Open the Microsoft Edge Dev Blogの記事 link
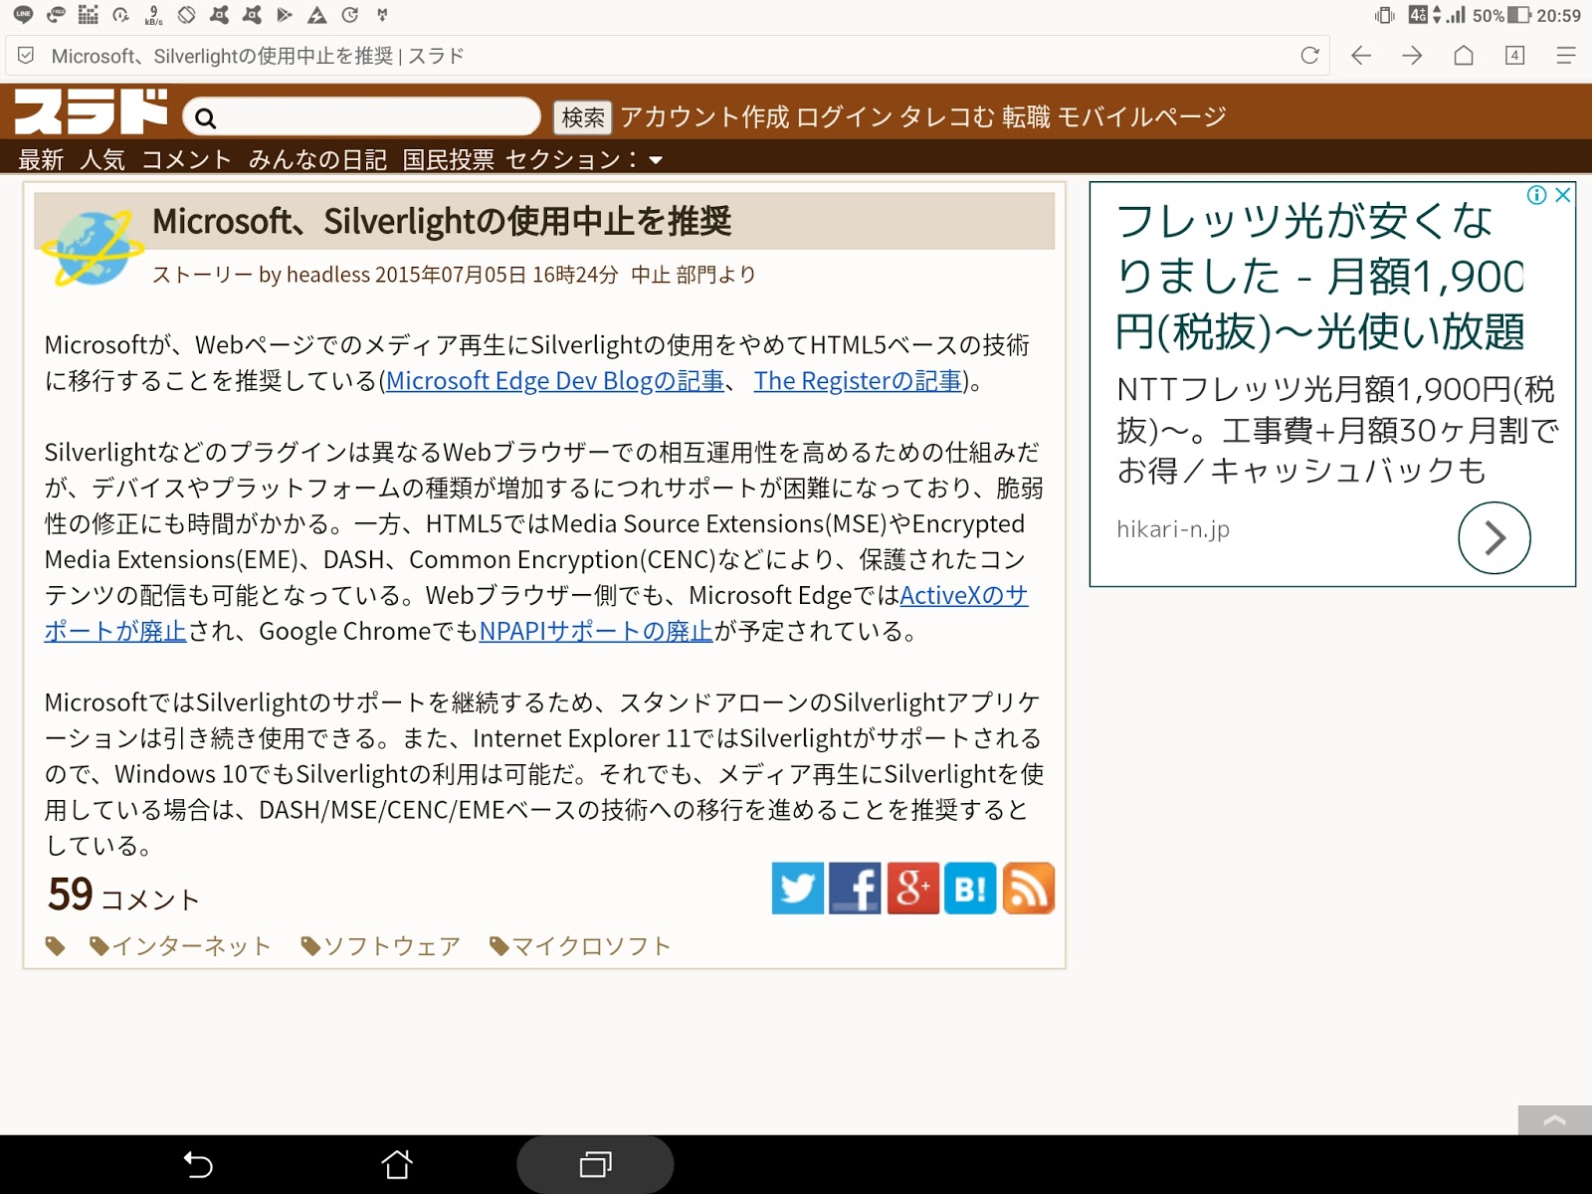 pos(555,381)
